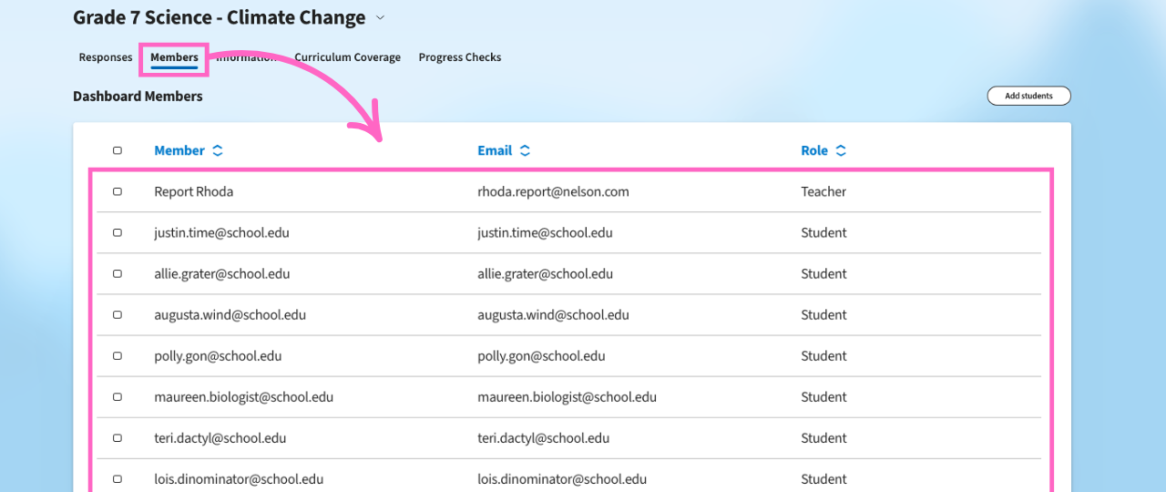This screenshot has width=1166, height=492.
Task: Tick the lois.dinominator@school.edu row checkbox
Action: point(117,478)
